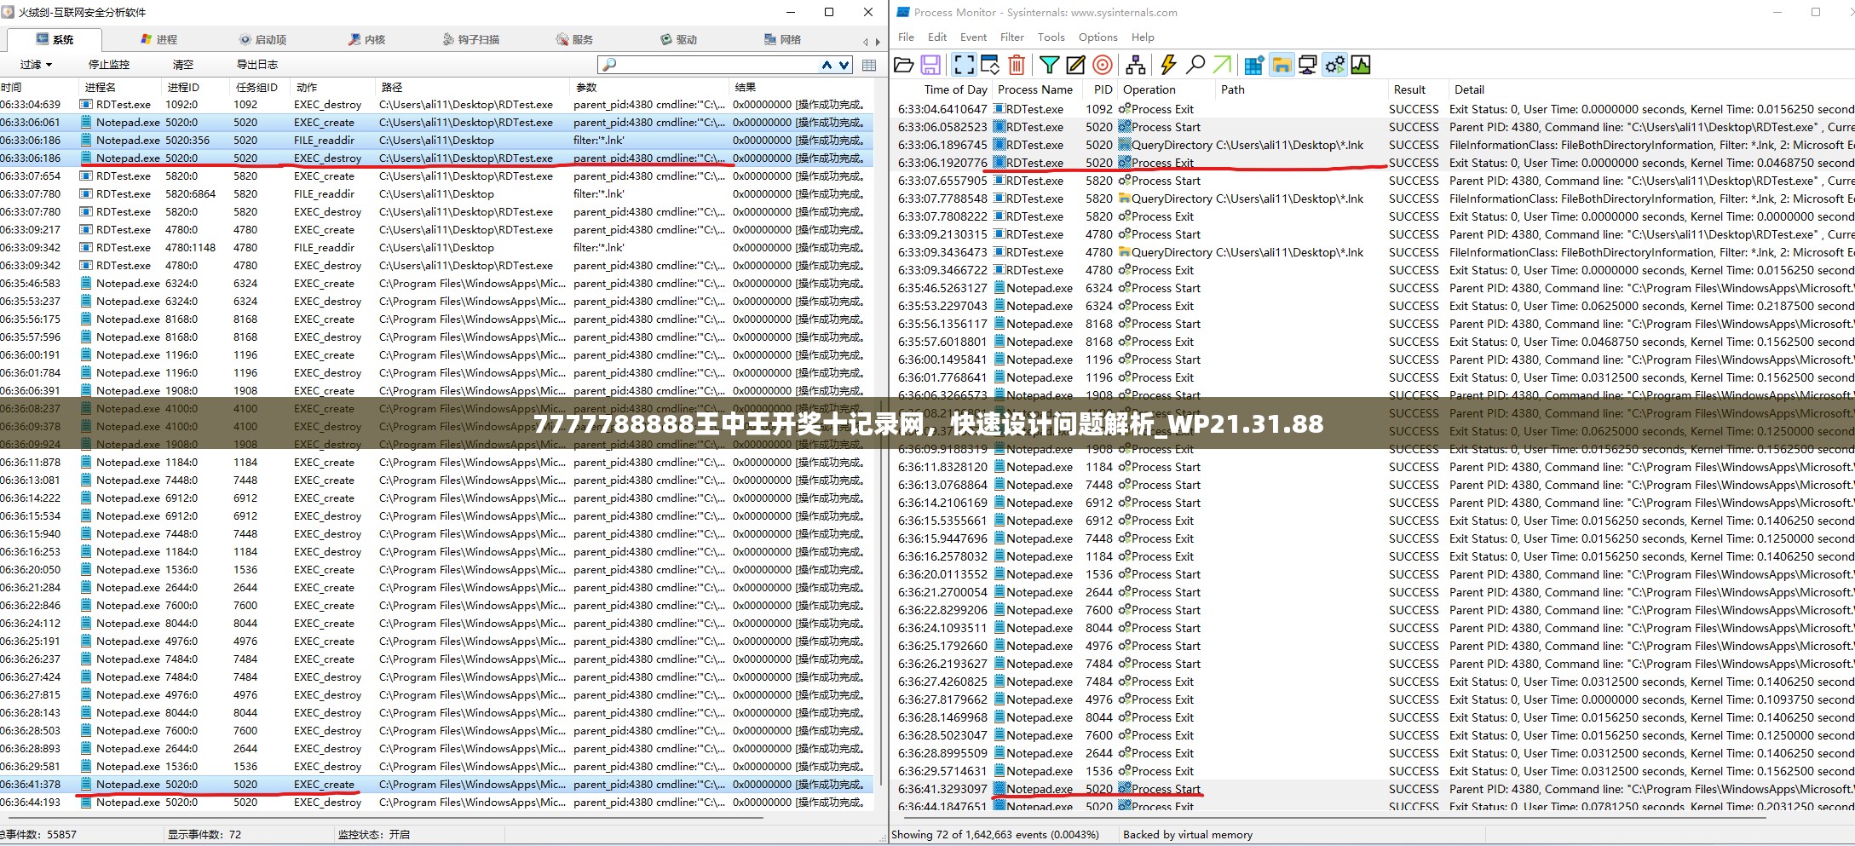Select the 06:36:41:378 Notepad.exe EXEC_create row

coord(436,785)
